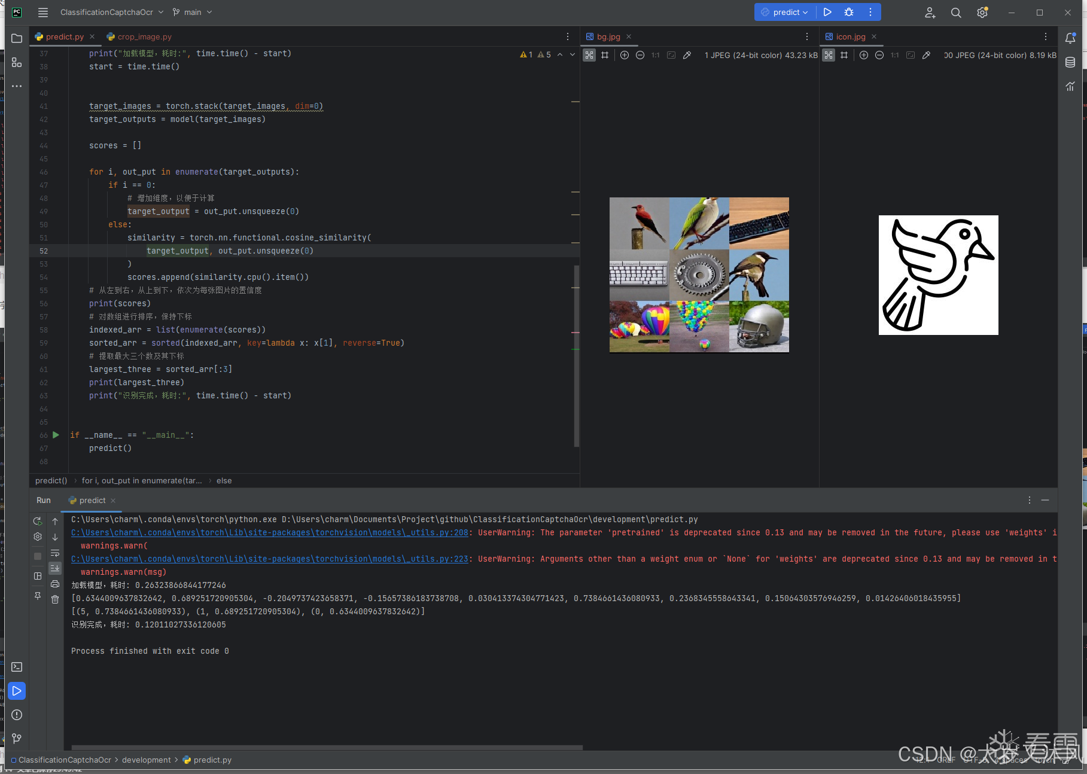Click development in navigation bar
Image resolution: width=1087 pixels, height=774 pixels.
point(147,760)
